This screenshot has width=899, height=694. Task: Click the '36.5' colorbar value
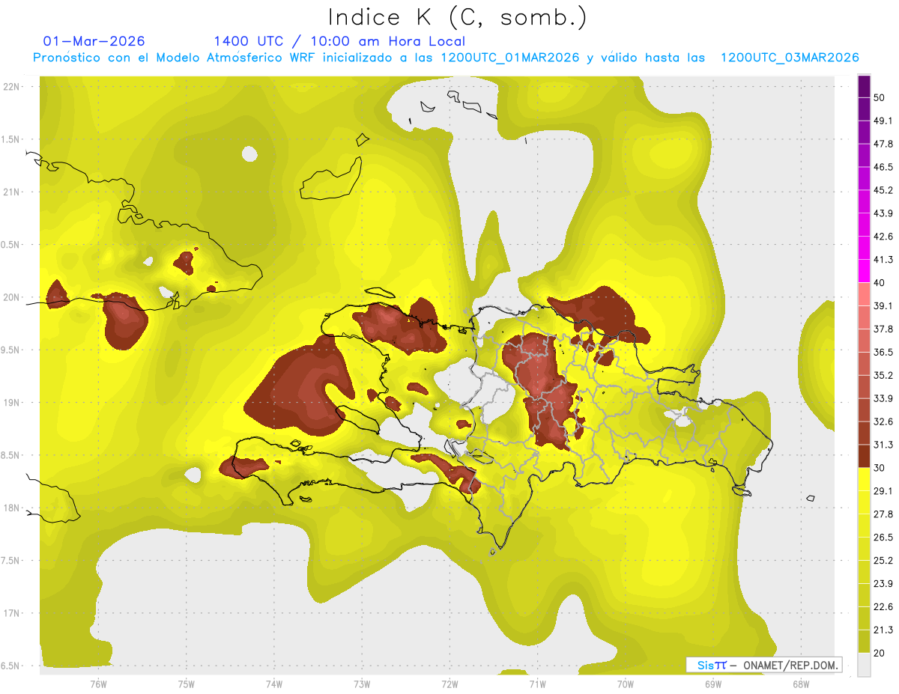point(883,352)
